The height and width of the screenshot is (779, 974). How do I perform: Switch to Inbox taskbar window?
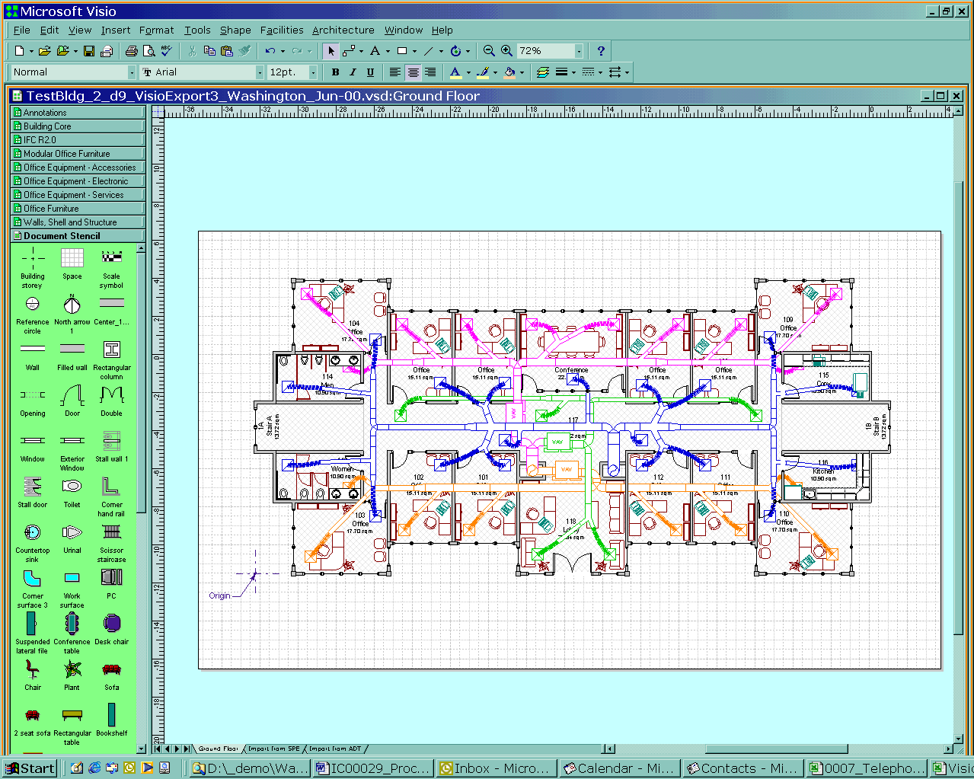(496, 768)
